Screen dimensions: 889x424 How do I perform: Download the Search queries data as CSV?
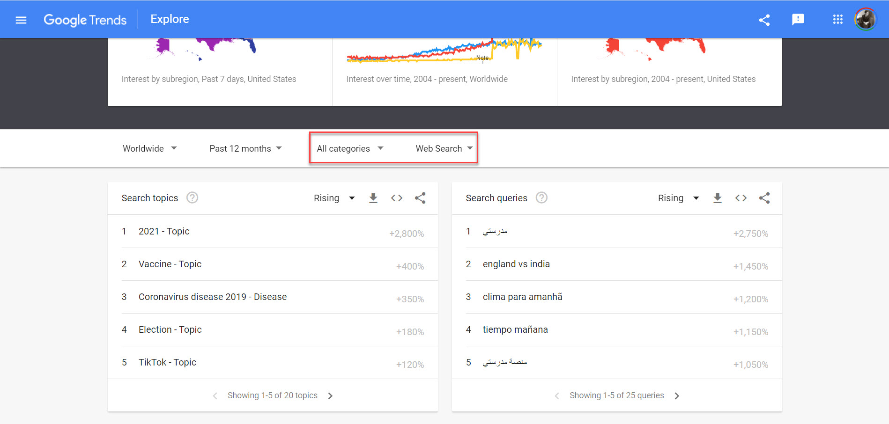pos(718,198)
